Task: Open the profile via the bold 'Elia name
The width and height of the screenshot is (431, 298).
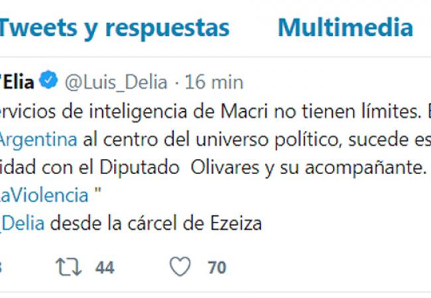Action: click(17, 82)
